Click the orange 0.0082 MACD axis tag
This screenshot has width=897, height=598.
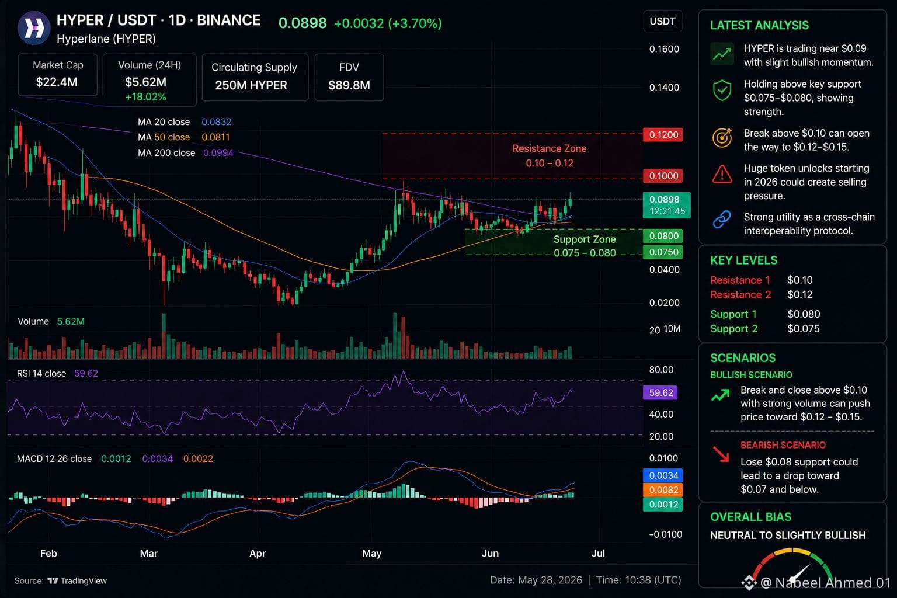[x=663, y=490]
